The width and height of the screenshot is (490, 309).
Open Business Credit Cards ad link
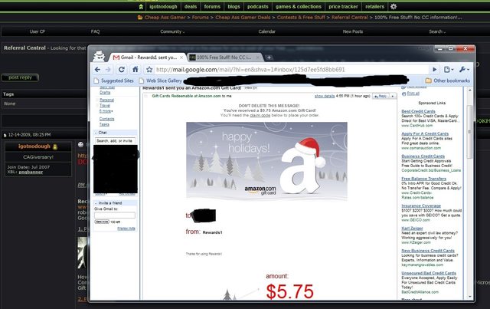(x=423, y=156)
